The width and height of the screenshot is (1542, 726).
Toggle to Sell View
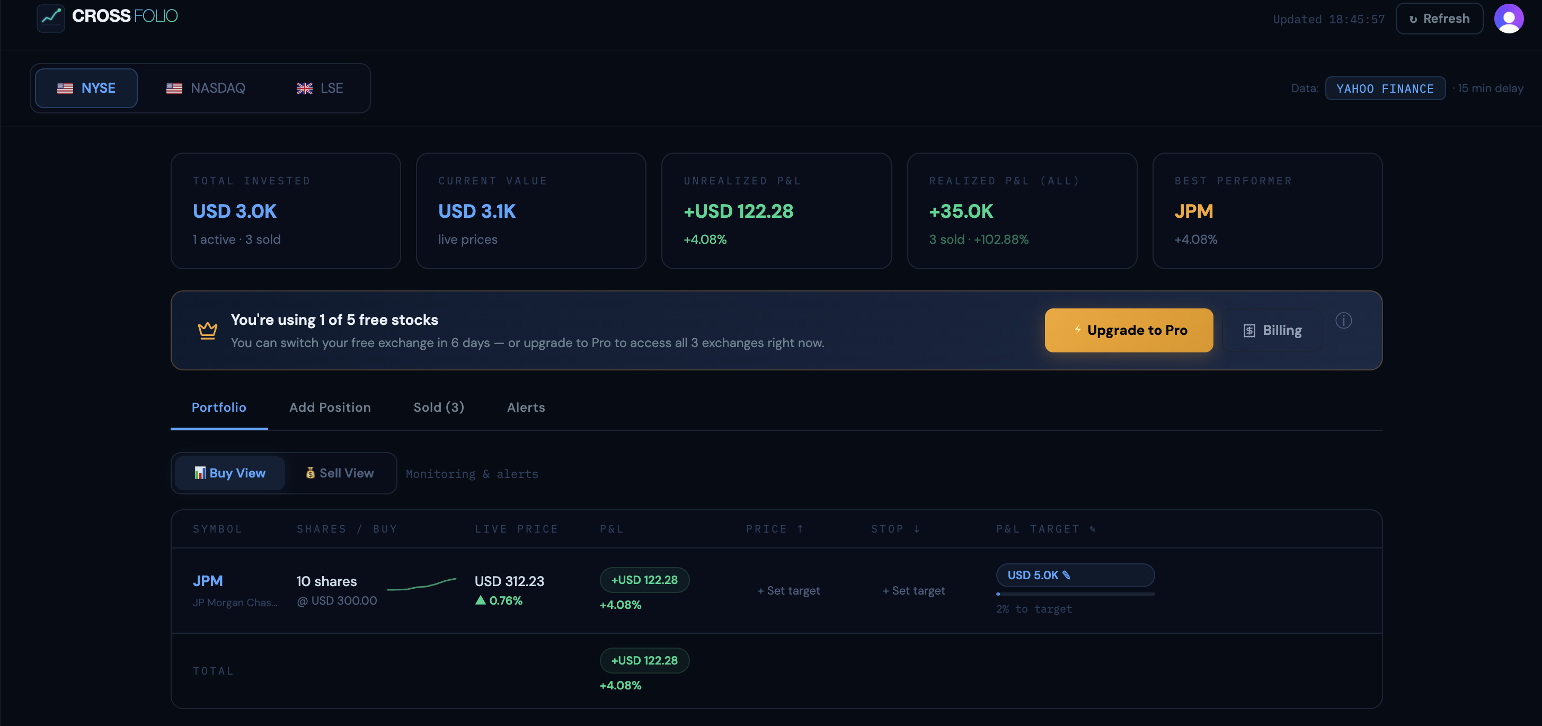click(x=340, y=473)
